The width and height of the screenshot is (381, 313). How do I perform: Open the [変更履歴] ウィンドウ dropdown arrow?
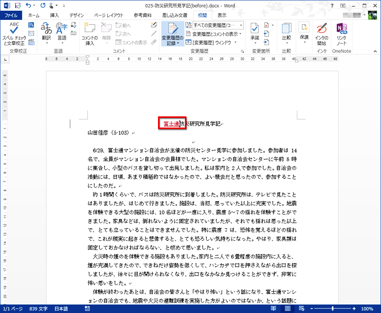tap(235, 42)
